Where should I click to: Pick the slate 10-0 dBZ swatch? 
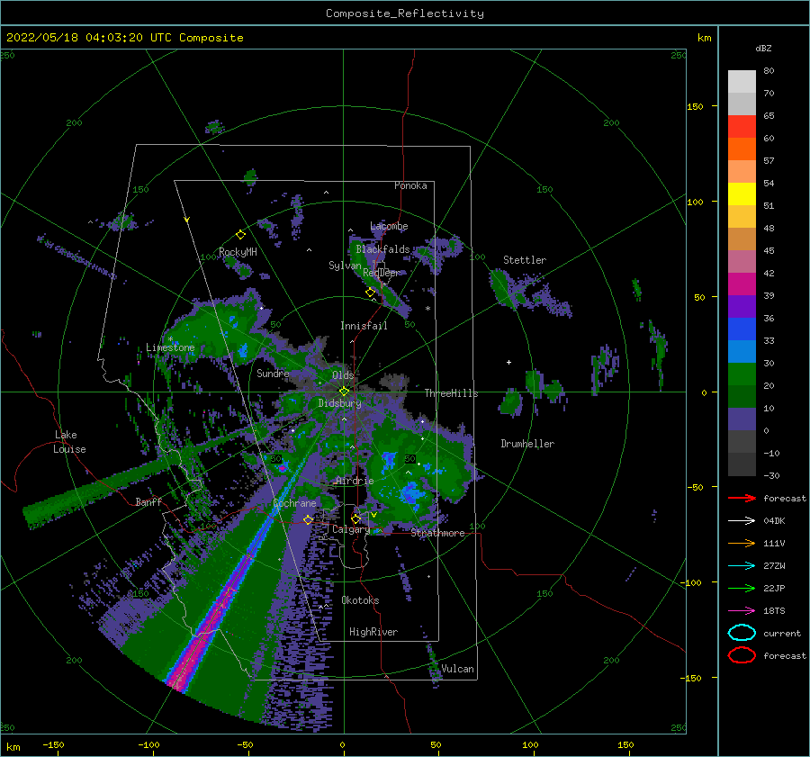(x=742, y=419)
